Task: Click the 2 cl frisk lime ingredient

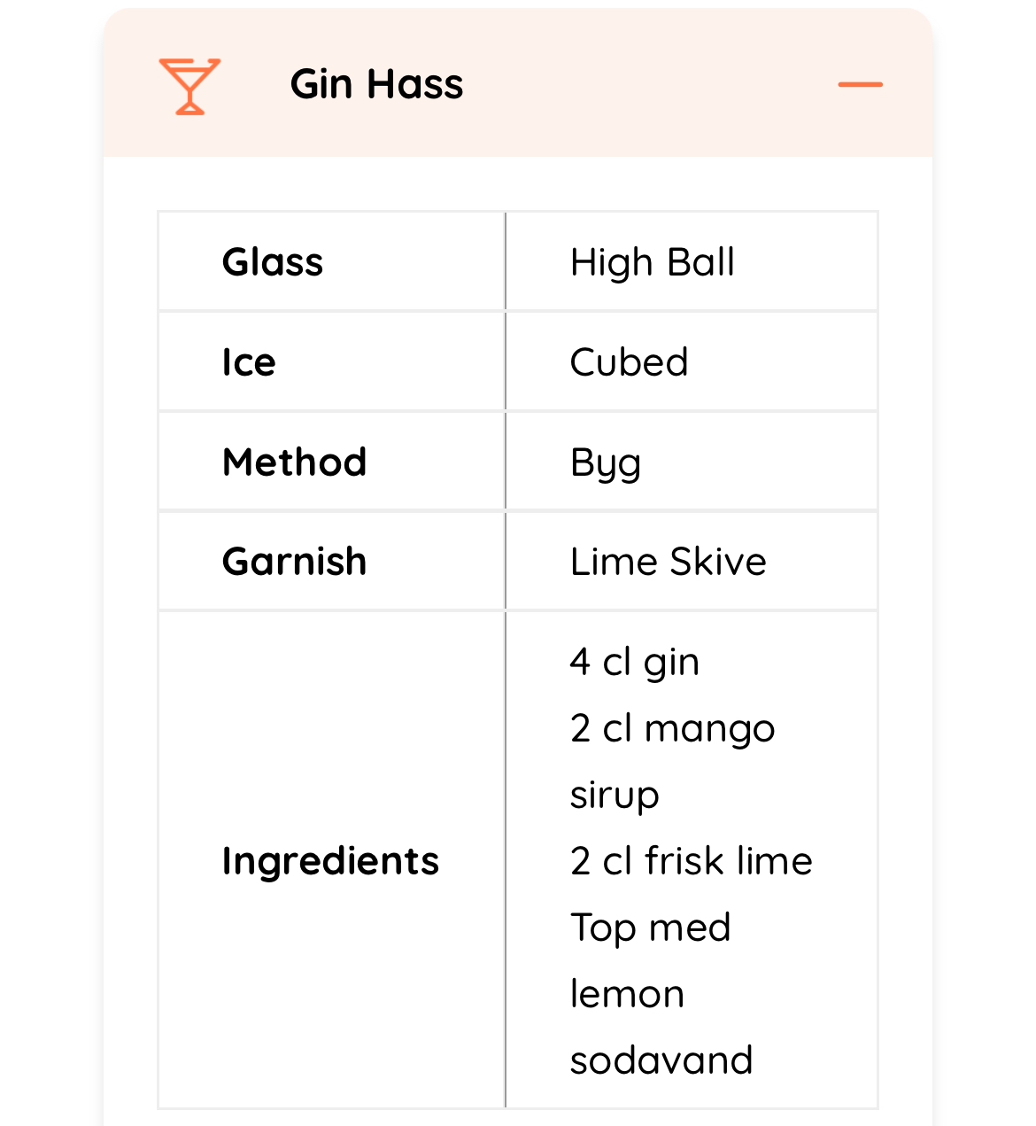Action: pyautogui.click(x=691, y=861)
